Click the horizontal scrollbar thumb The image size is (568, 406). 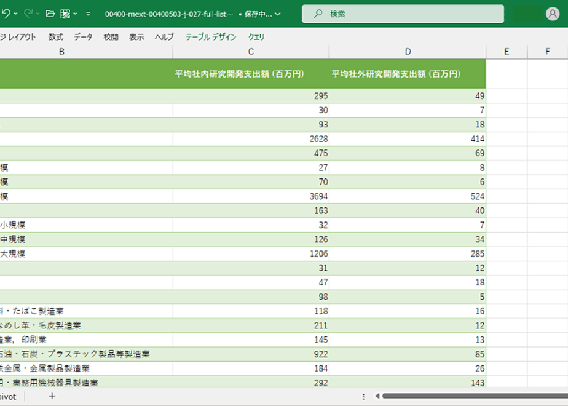475,396
